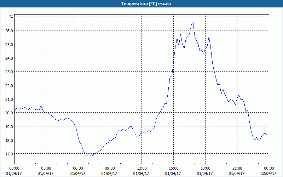Viewport: 283px width, 177px height.
Task: Select the 26,0 temperature axis label
Action: 10,30
